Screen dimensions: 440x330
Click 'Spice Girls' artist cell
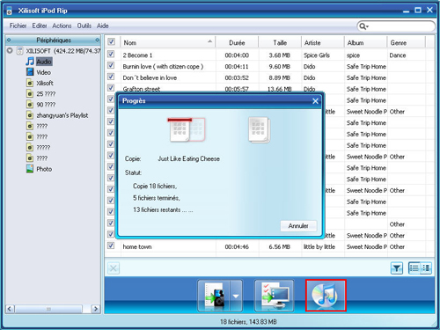(x=317, y=55)
